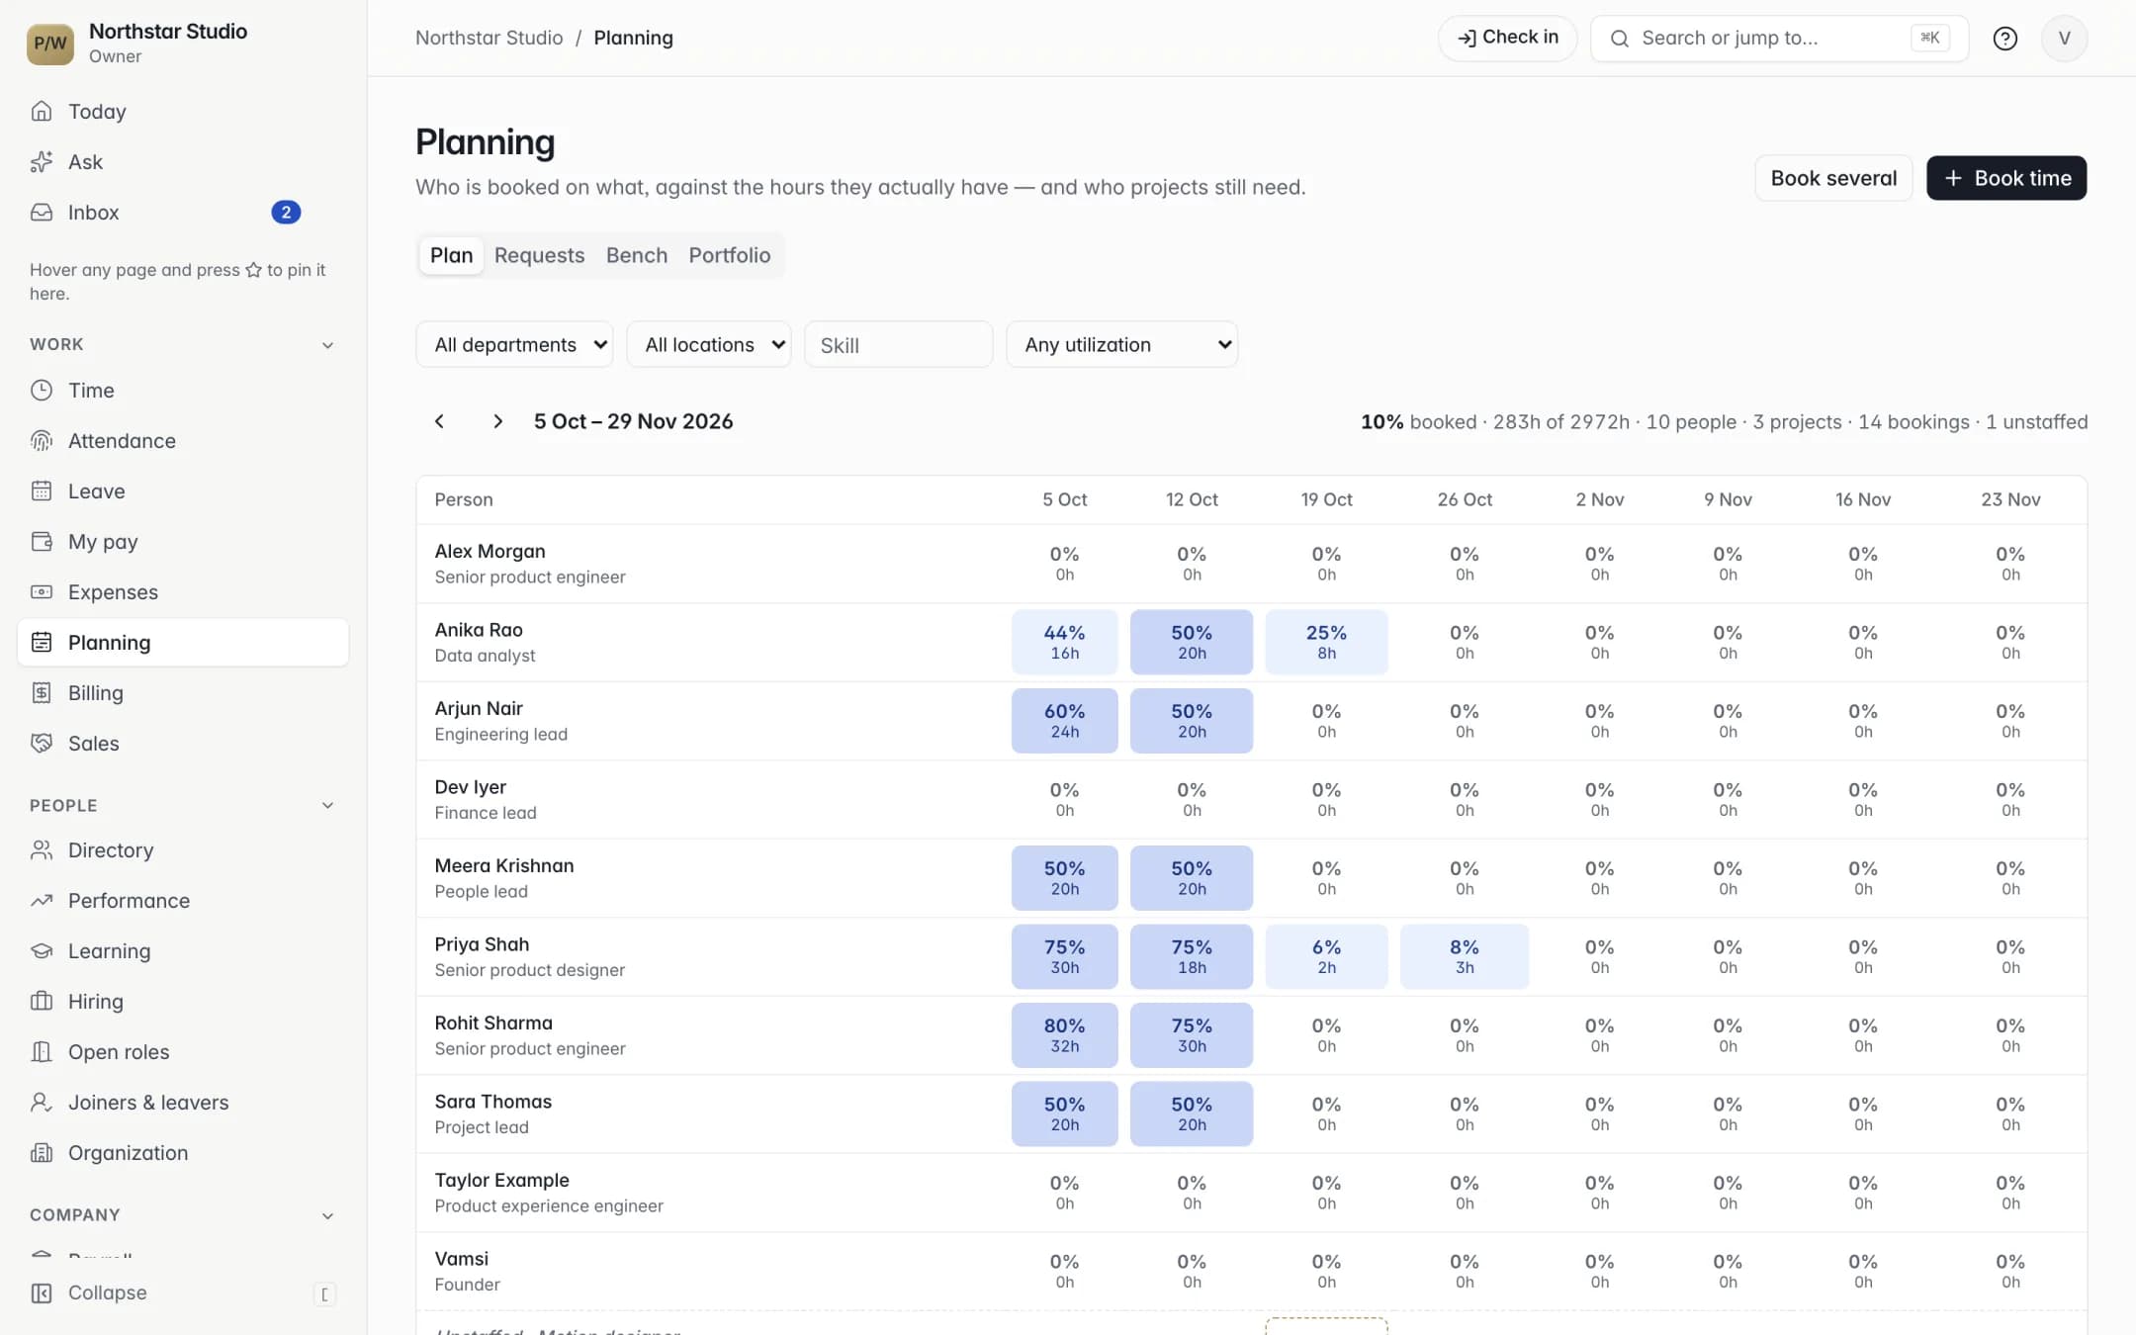Viewport: 2136px width, 1335px height.
Task: Collapse the WORK sidebar section
Action: point(327,344)
